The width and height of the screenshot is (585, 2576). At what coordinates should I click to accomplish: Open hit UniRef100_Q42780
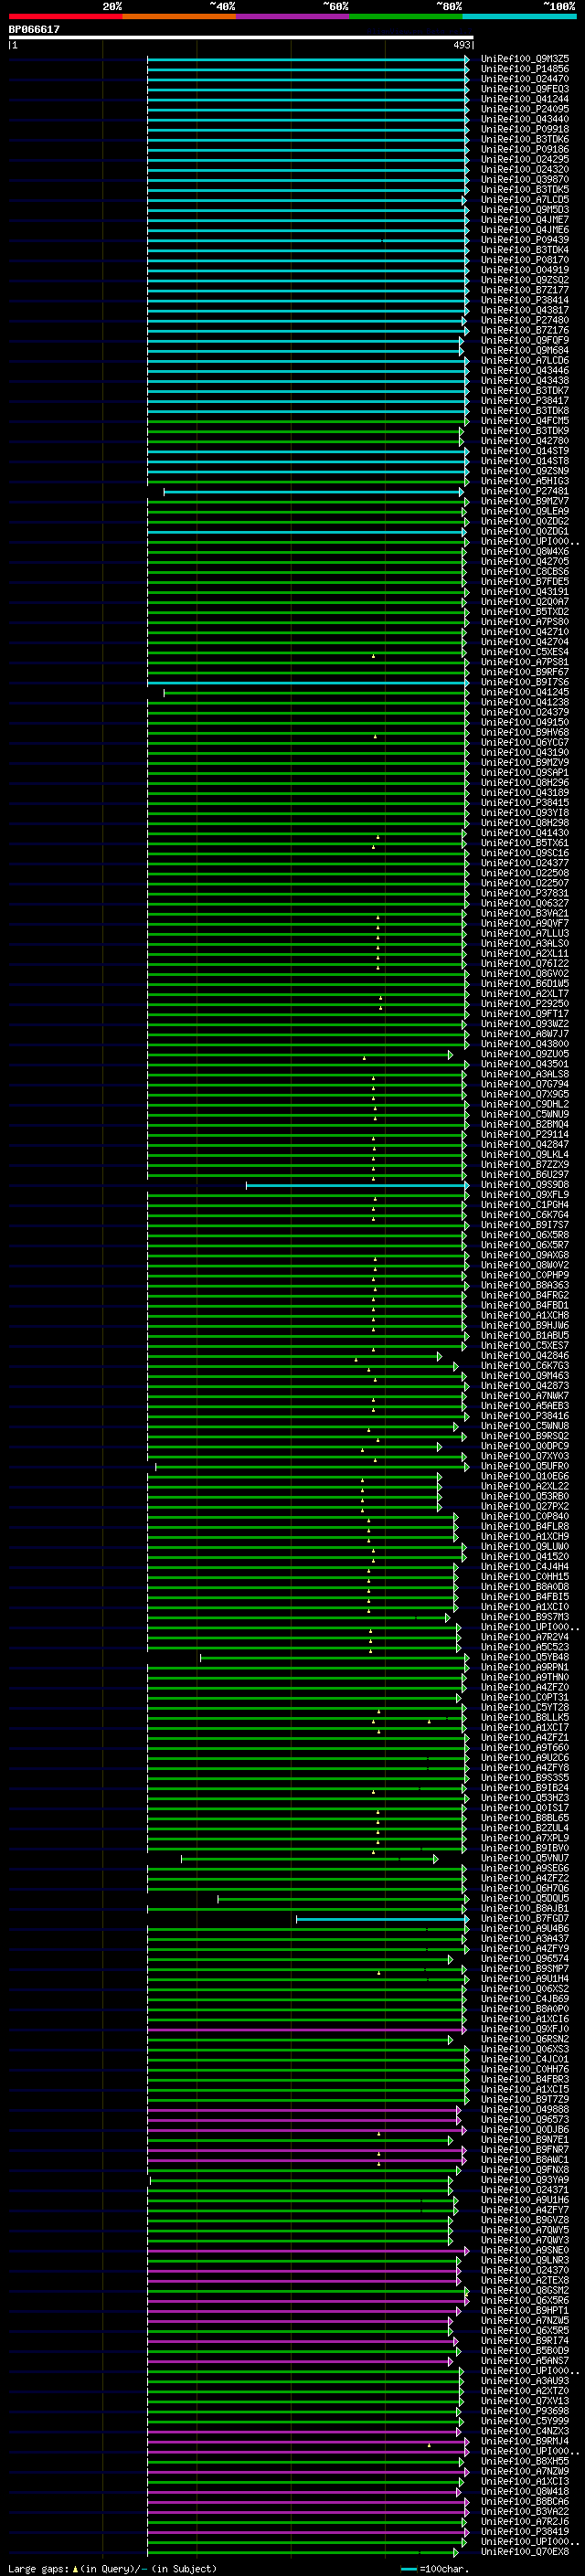point(525,441)
